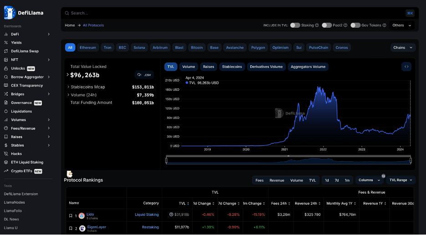This screenshot has width=426, height=235.
Task: Click the Governance document icon
Action: pos(6,102)
